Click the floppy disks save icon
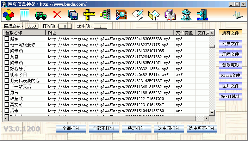The image size is (248, 141). click(x=73, y=15)
